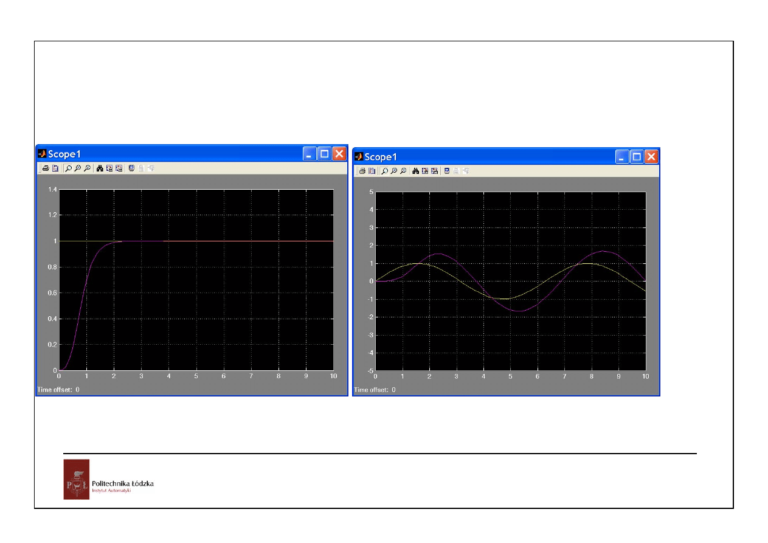The height and width of the screenshot is (543, 768).
Task: Toggle Floating scope in step response scope
Action: 131,168
